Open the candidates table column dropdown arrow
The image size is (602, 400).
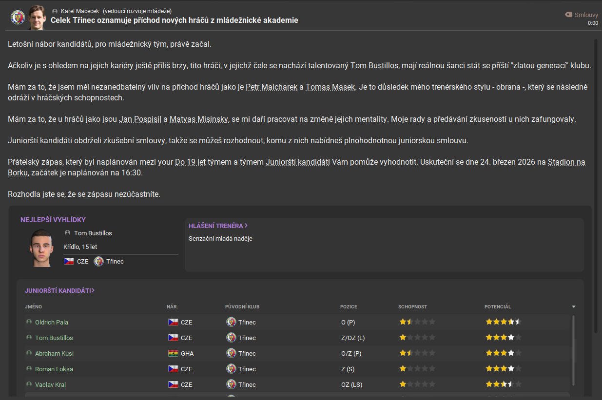point(574,307)
